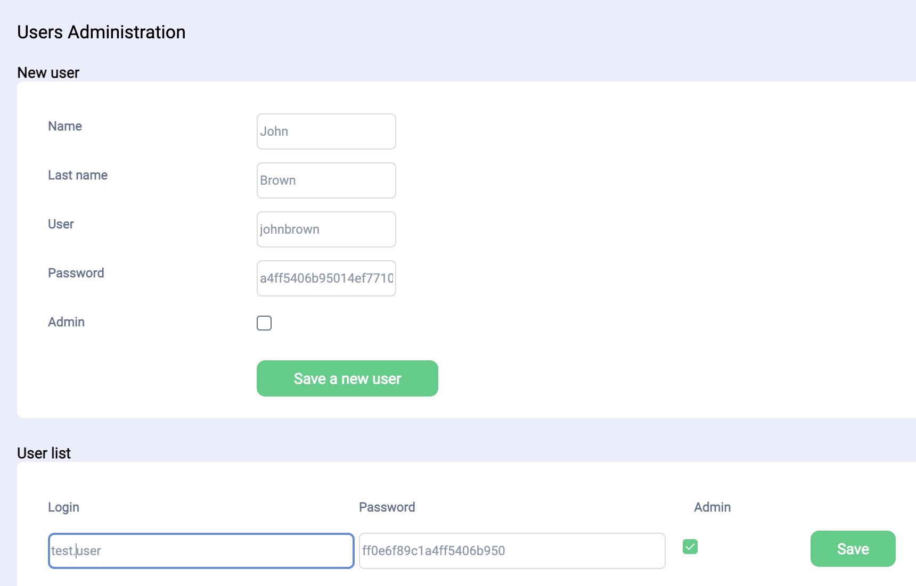916x586 pixels.
Task: Focus the user list Password field
Action: click(512, 551)
